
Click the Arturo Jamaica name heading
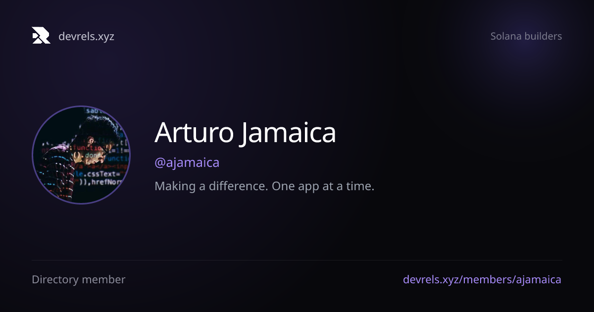click(246, 133)
